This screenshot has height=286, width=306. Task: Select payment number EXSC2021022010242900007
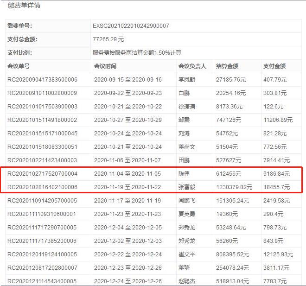(131, 26)
